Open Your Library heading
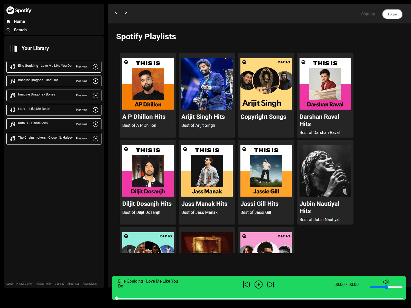This screenshot has height=308, width=411. point(35,48)
